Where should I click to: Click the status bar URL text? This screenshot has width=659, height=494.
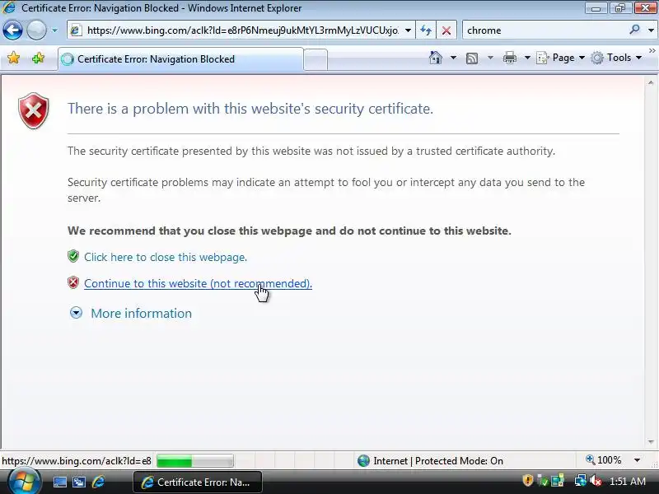77,461
